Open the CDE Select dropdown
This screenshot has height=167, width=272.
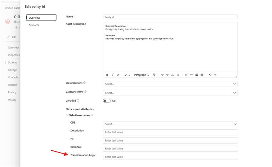pyautogui.click(x=170, y=124)
